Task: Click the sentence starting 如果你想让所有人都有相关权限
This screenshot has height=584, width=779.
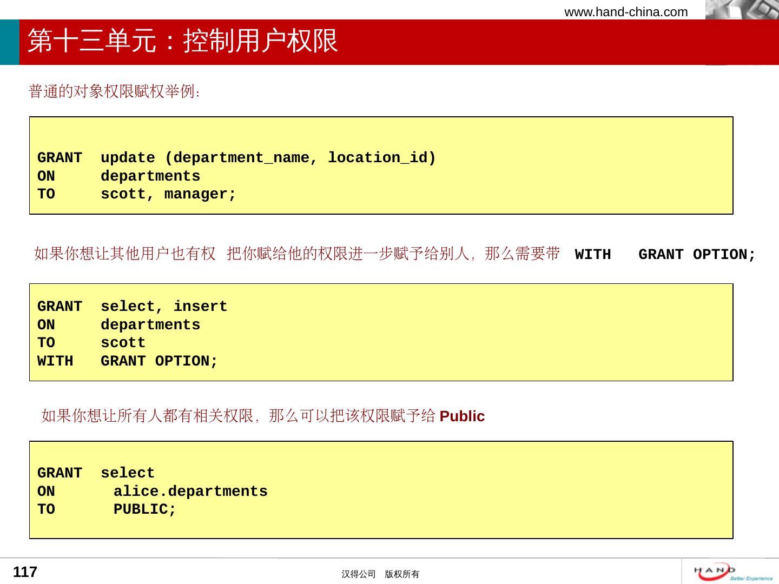Action: click(x=238, y=416)
